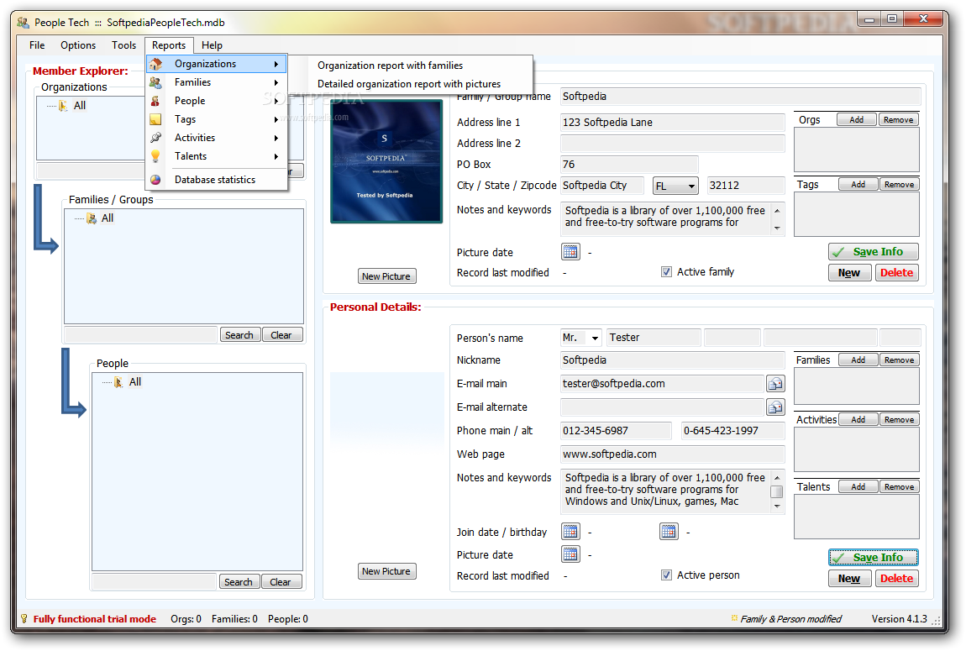This screenshot has width=966, height=651.
Task: Select Database statistics menu entry
Action: 217,180
